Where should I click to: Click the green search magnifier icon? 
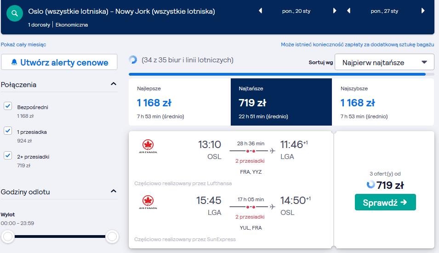pos(15,13)
